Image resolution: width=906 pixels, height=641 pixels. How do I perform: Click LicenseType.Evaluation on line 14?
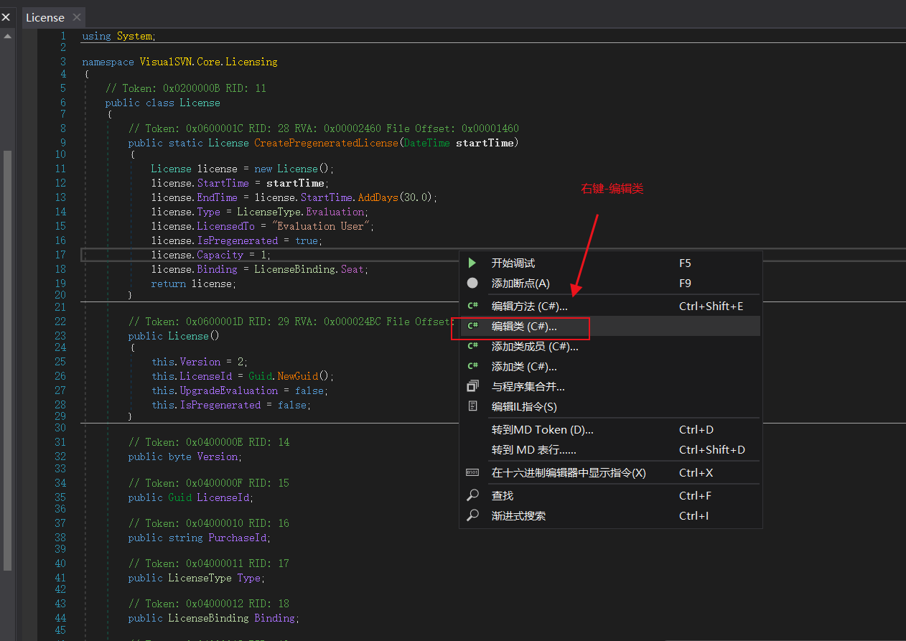pyautogui.click(x=301, y=212)
